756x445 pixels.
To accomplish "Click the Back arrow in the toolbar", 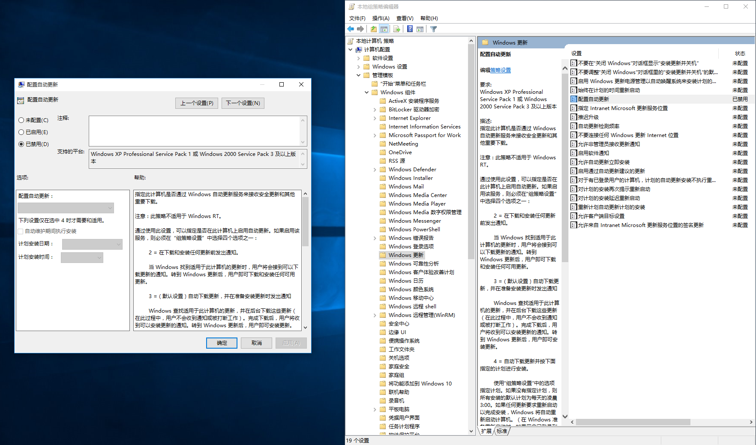I will click(351, 29).
